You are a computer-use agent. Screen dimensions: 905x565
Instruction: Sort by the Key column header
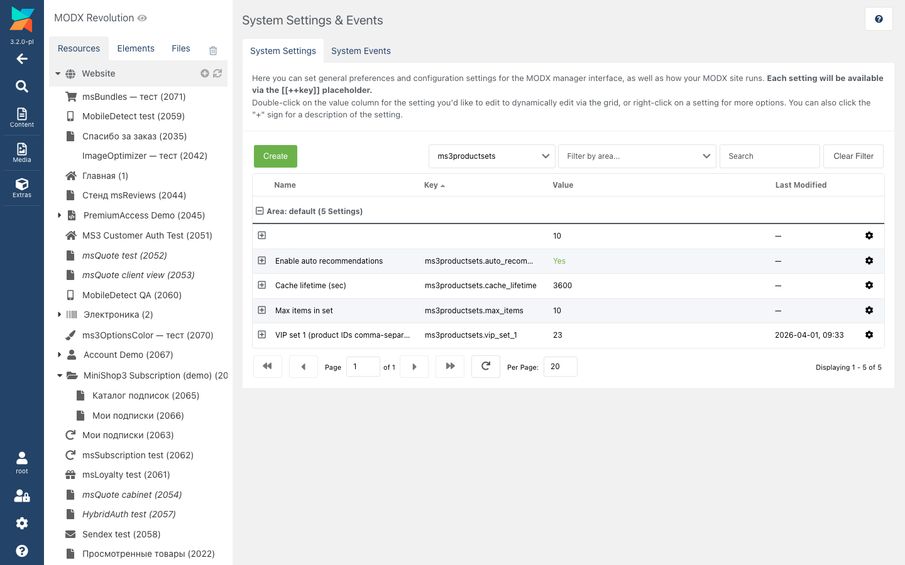coord(434,185)
